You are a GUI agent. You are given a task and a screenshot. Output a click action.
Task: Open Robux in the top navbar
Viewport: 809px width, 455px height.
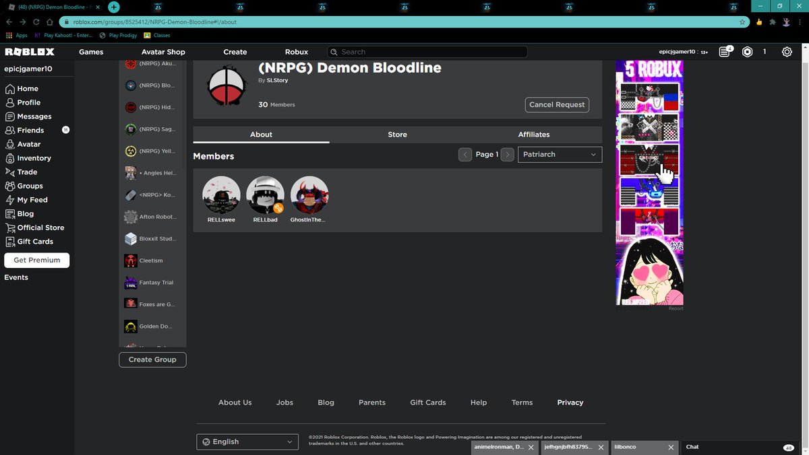pos(297,52)
